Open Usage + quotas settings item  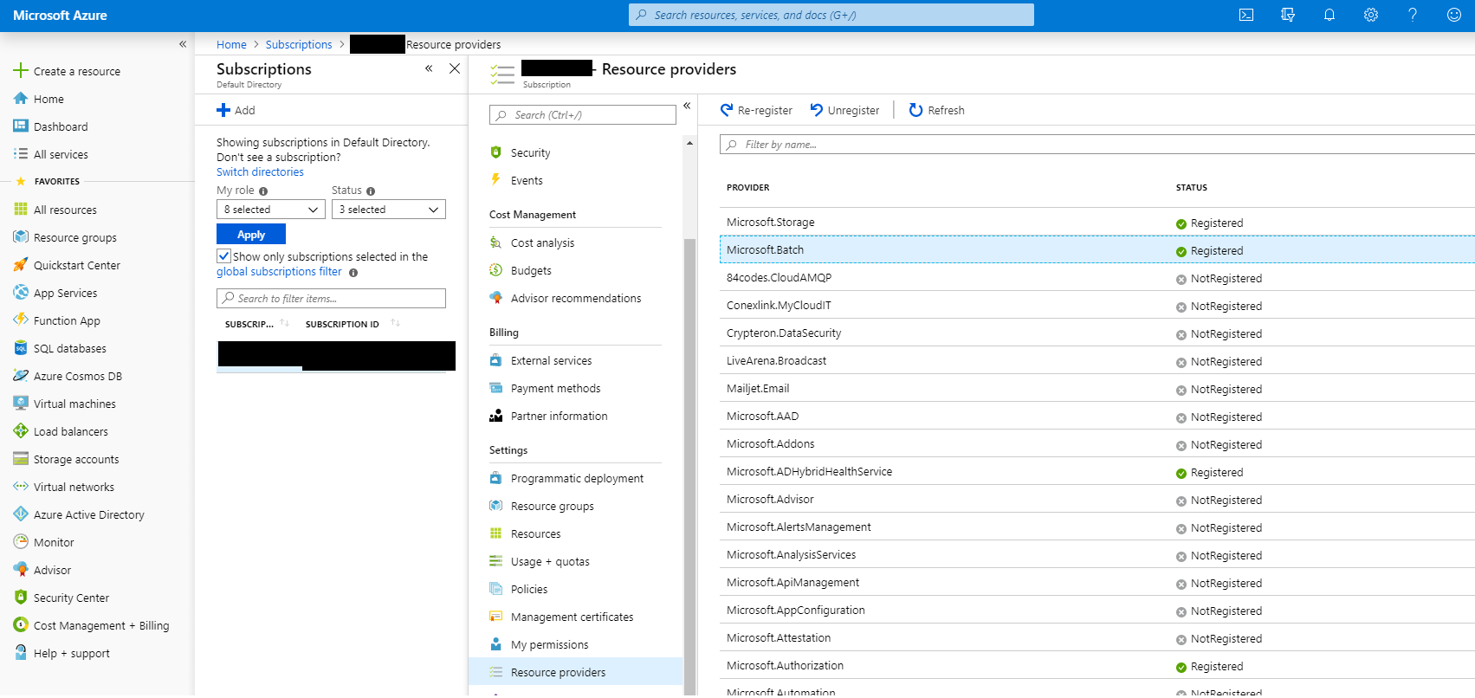click(550, 562)
